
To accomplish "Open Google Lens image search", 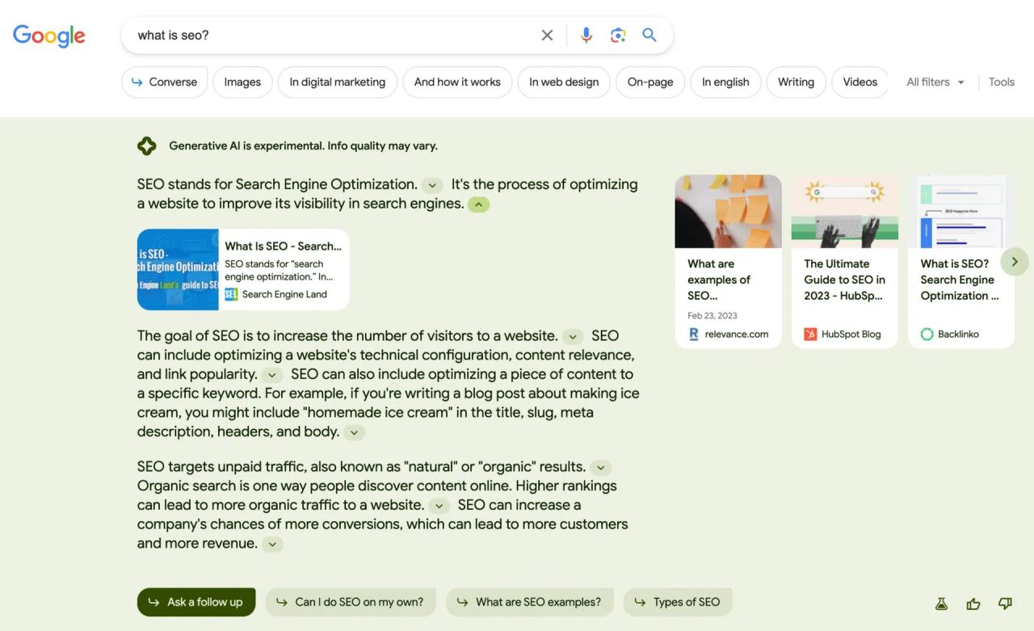I will tap(618, 36).
